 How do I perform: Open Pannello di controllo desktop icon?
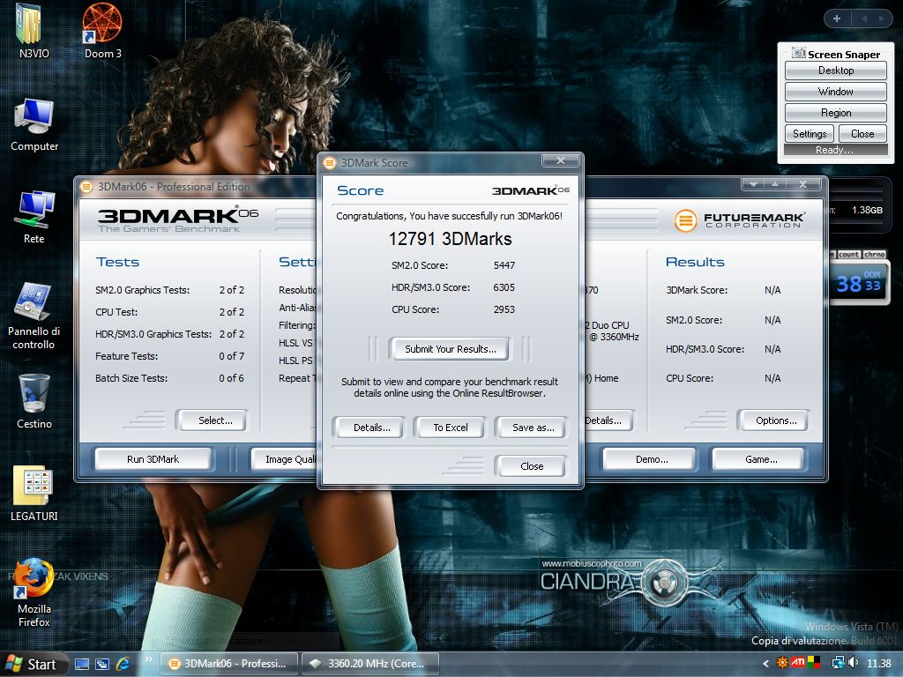click(34, 301)
